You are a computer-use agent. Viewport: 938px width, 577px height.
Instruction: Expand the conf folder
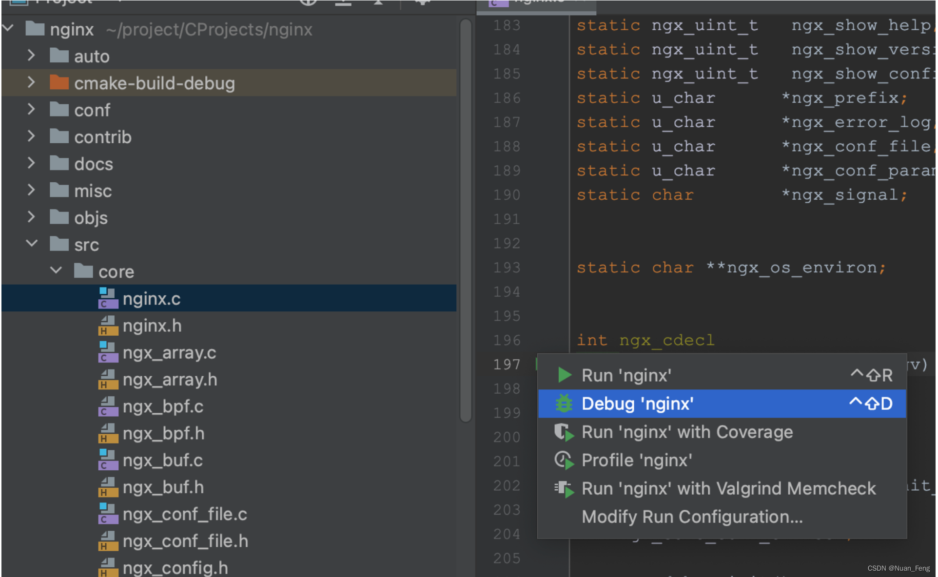pos(31,109)
